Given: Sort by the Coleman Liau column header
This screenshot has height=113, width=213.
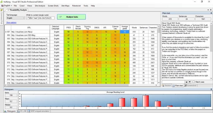Looking at the screenshot, I should (115, 28).
